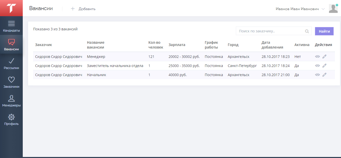341x158 pixels.
Task: Go to Рассылки in the sidebar
Action: click(11, 64)
